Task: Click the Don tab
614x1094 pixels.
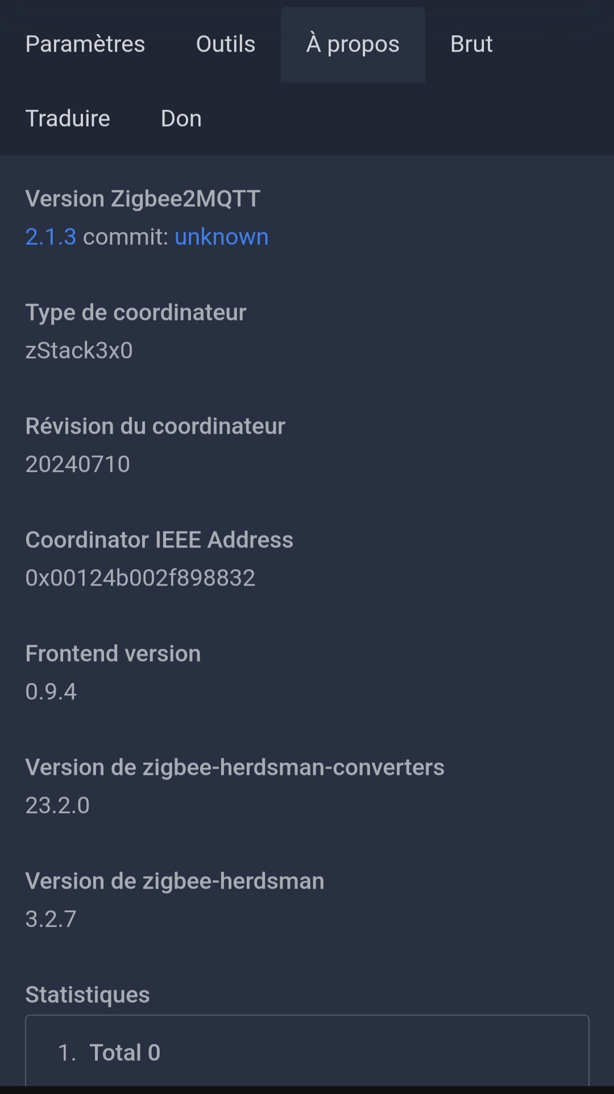Action: pyautogui.click(x=181, y=119)
